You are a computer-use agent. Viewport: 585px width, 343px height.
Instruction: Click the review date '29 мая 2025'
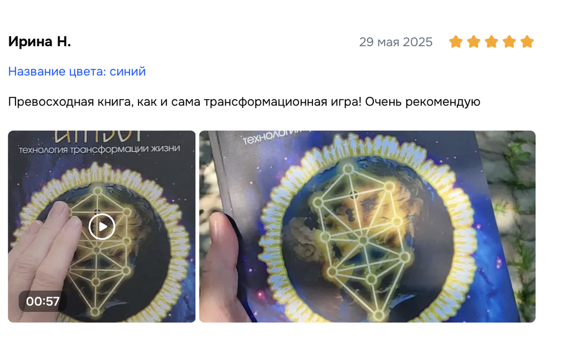tap(396, 42)
